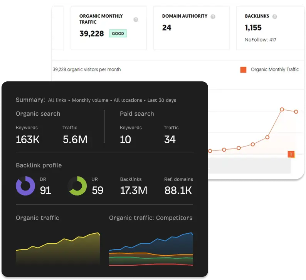Click the Paid search heading
Screen dimensions: 306x280
point(137,114)
